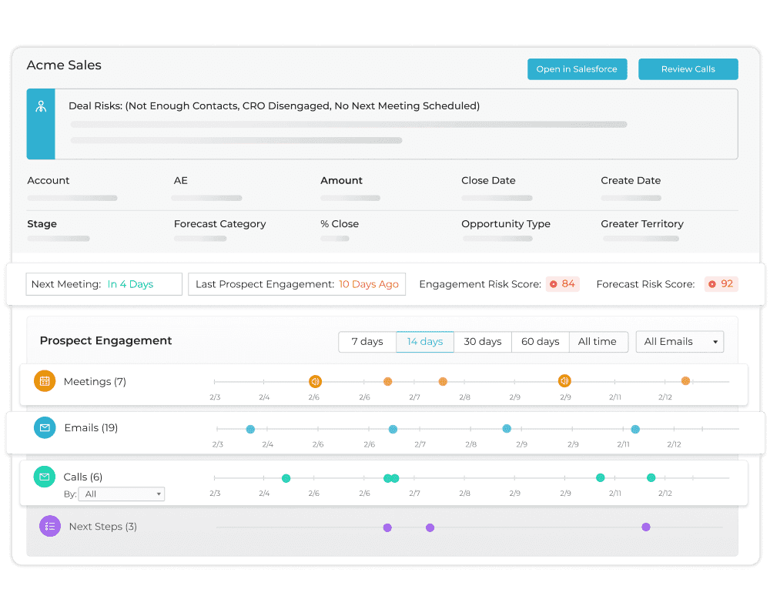Click the Engagement Risk Score 84 badge
The width and height of the screenshot is (770, 616).
(562, 284)
